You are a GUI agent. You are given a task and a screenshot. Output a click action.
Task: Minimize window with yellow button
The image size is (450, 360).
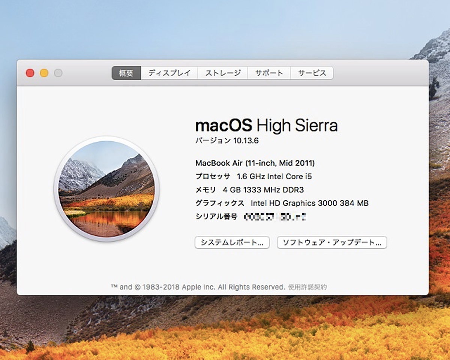[x=44, y=73]
